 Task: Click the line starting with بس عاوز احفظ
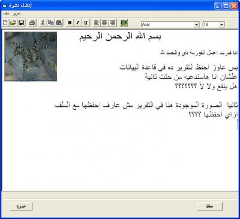[179, 67]
